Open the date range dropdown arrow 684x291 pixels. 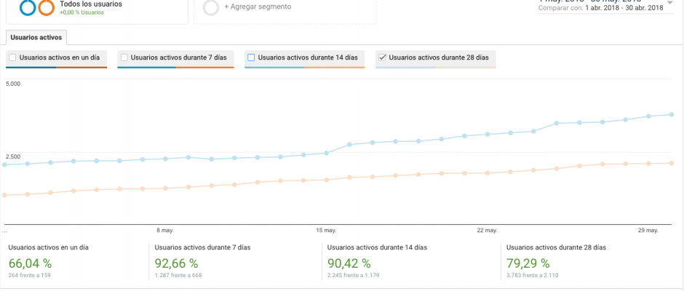670,3
